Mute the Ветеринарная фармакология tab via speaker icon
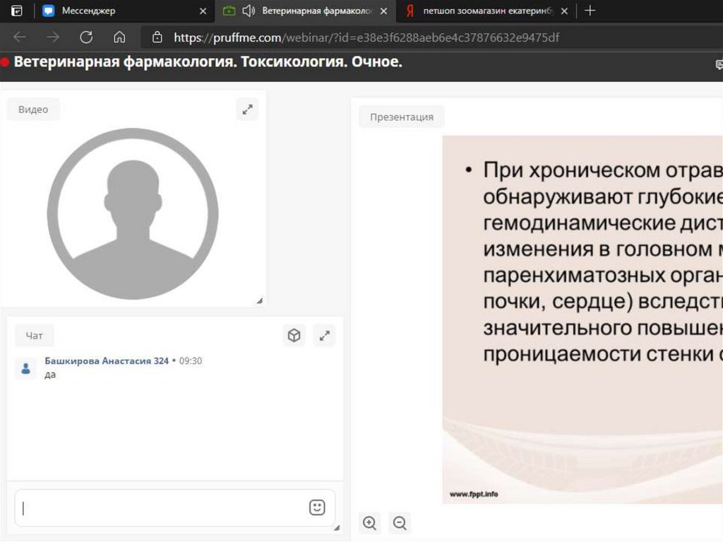The height and width of the screenshot is (542, 723). 248,11
